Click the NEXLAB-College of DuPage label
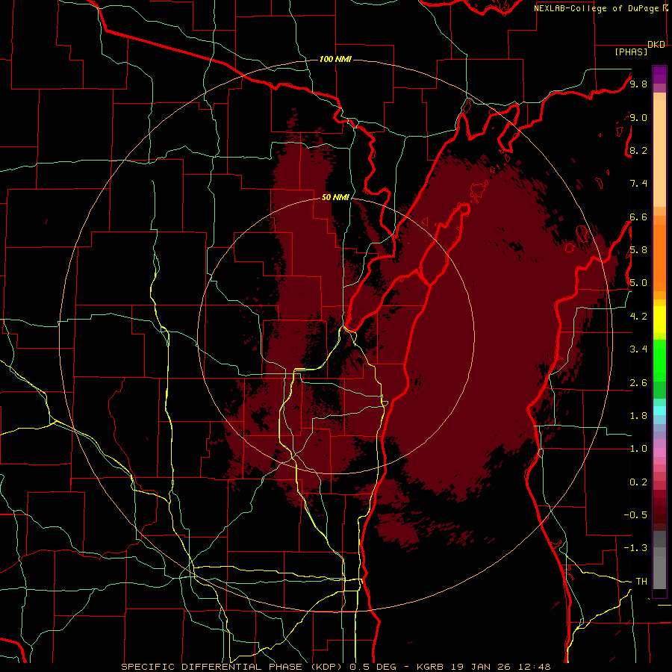The image size is (672, 672). click(x=596, y=8)
